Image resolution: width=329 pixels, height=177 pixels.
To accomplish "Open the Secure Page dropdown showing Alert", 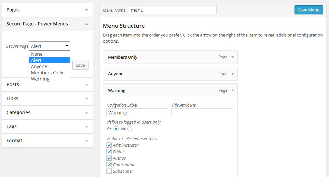I will pyautogui.click(x=49, y=46).
